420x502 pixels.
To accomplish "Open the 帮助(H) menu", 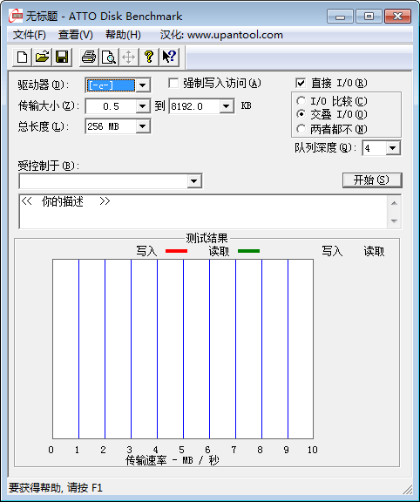I will (123, 35).
